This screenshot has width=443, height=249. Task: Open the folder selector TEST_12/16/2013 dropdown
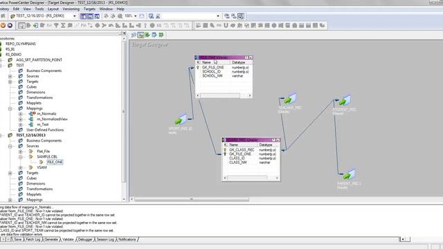[74, 16]
